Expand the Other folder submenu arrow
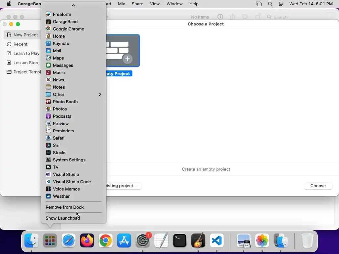Viewport: 339px width, 254px height. pos(100,94)
